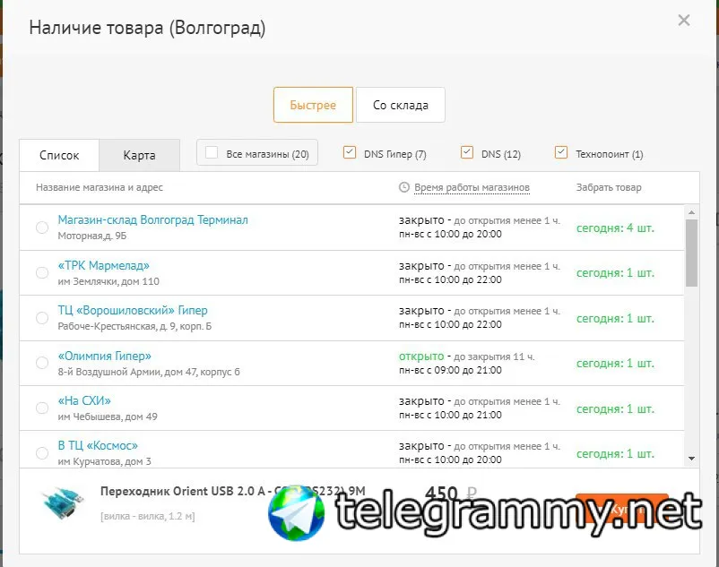Switch to the Список tab

pos(59,155)
